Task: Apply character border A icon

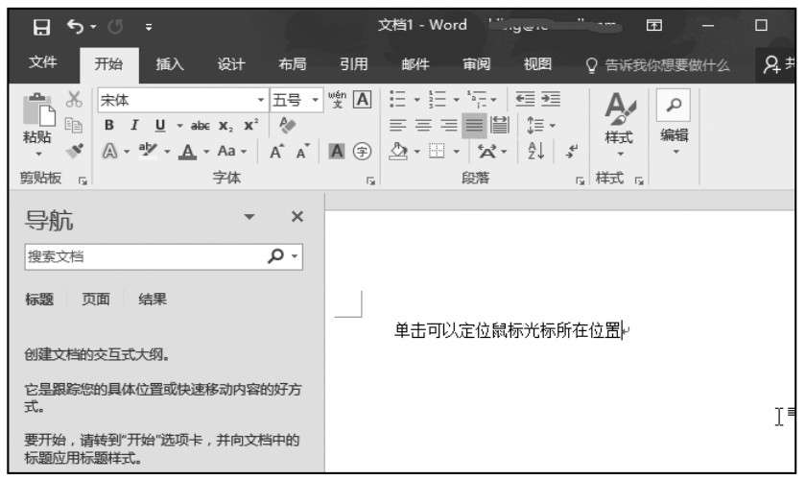Action: click(x=363, y=99)
